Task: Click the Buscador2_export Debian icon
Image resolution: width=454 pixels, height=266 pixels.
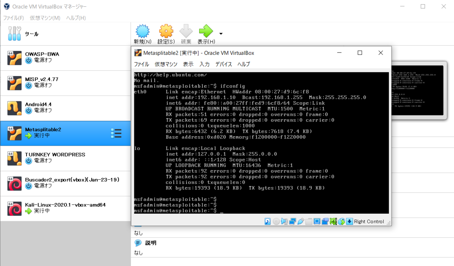Action: 14,184
